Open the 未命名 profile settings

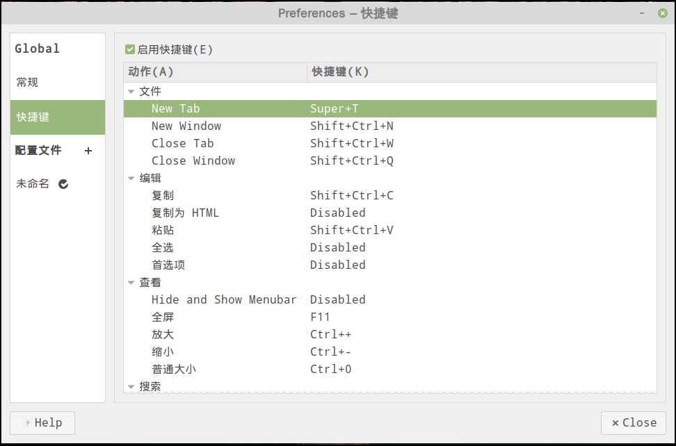(x=33, y=184)
